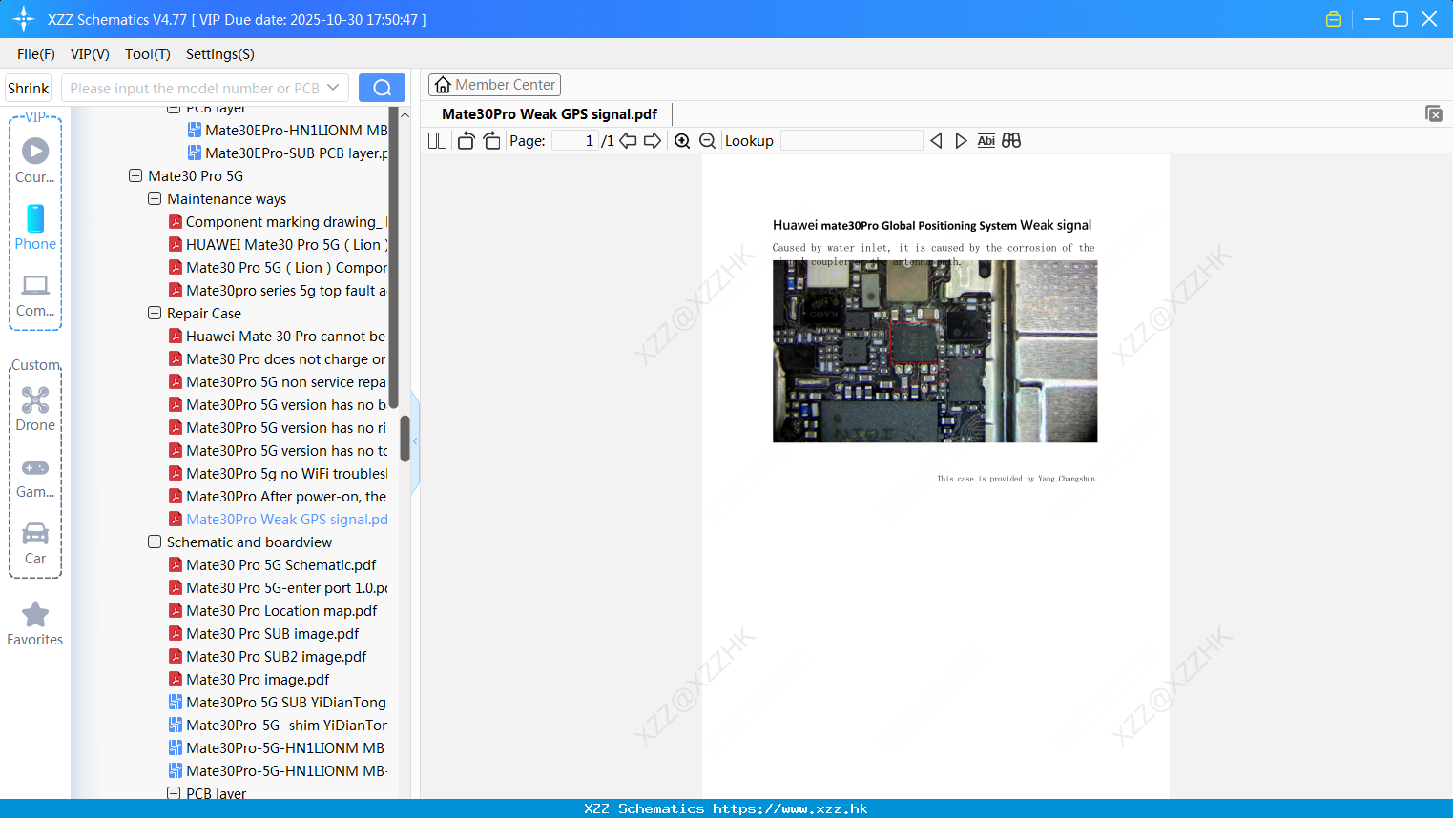Open Mate30Pro 5G non service repair case

point(278,381)
